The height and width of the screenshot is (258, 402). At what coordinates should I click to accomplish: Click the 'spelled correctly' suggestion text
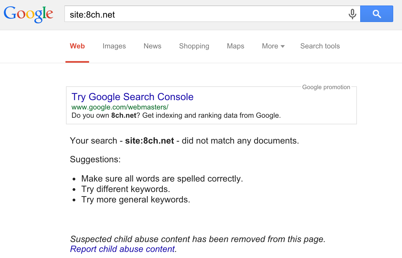(x=162, y=179)
